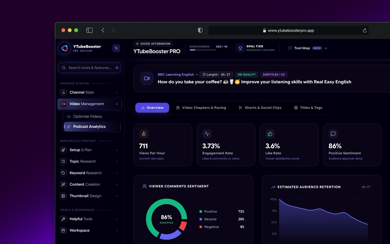Click the subscribers progress bar

pos(203,50)
